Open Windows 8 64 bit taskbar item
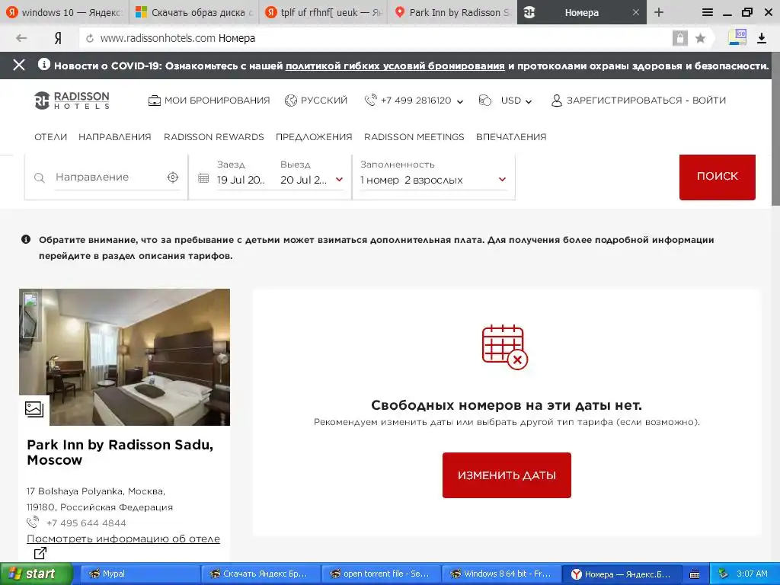The height and width of the screenshot is (585, 780). click(501, 574)
